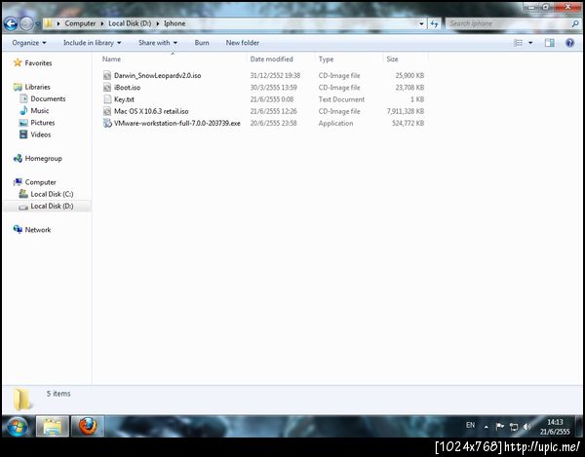This screenshot has width=585, height=457.
Task: Click the Burn toolbar button
Action: coord(202,43)
